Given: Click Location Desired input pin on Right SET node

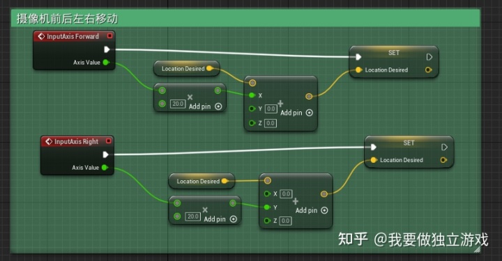Looking at the screenshot, I should 374,159.
